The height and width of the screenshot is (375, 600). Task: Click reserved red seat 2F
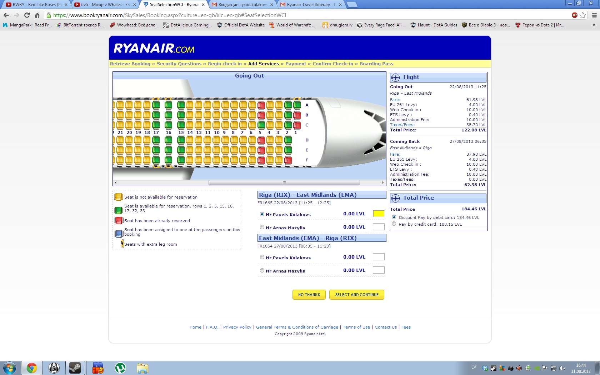click(288, 160)
